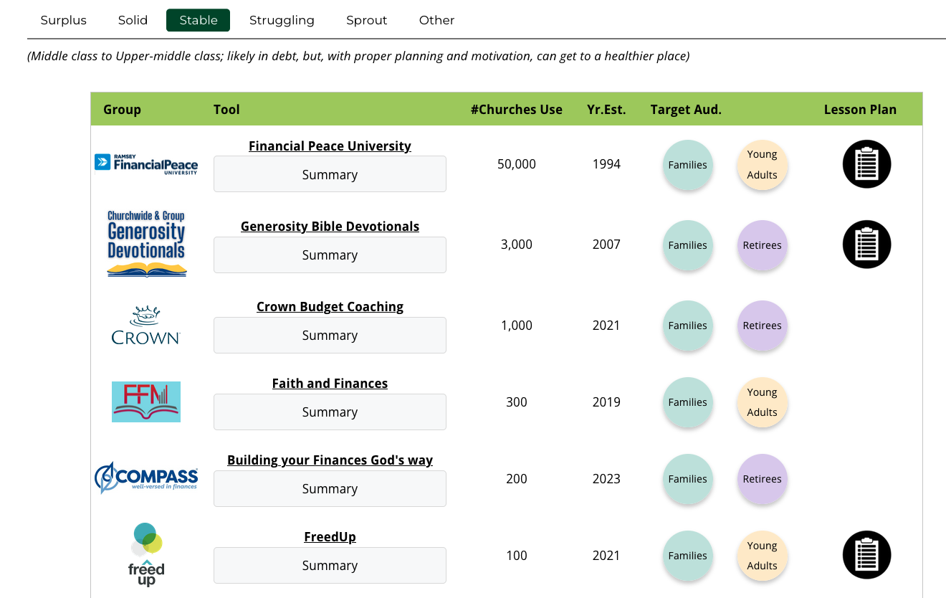Viewport: 946px width, 598px height.
Task: Open the Financial Peace University link
Action: pos(330,146)
